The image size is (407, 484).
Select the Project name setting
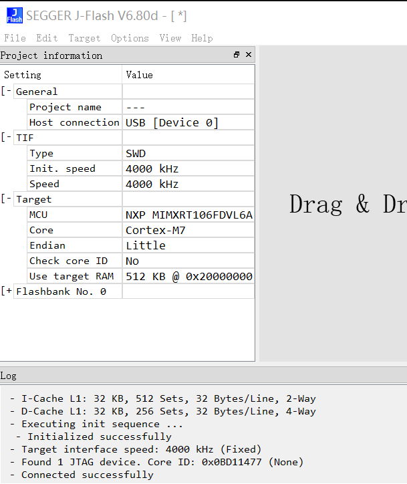click(74, 107)
